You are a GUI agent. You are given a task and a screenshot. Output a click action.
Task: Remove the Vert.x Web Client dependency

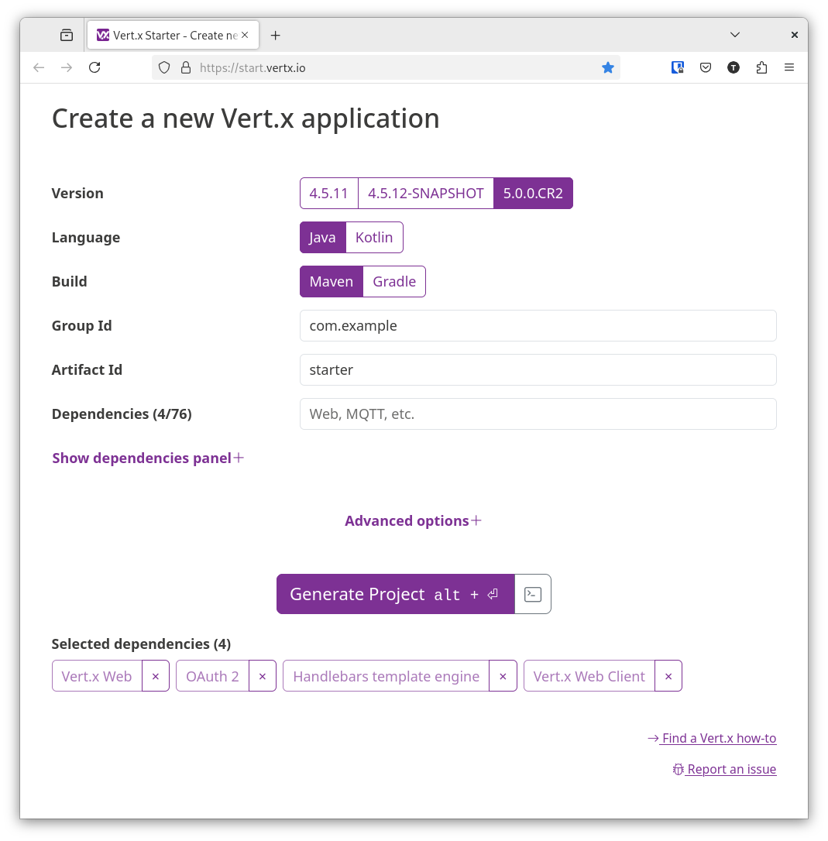click(x=668, y=676)
